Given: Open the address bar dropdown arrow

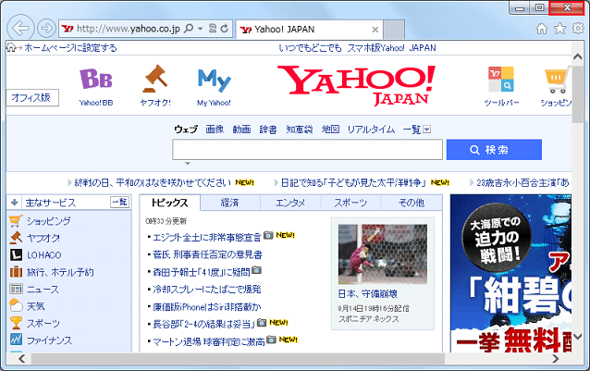Looking at the screenshot, I should (200, 29).
